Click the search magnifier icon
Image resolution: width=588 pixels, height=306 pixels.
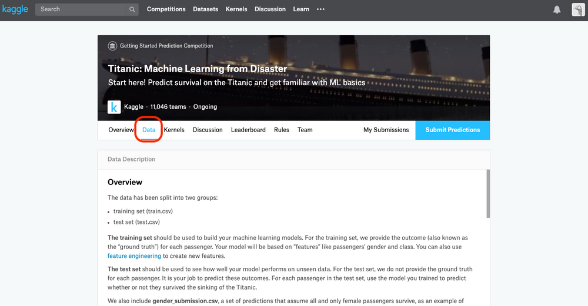(x=132, y=9)
